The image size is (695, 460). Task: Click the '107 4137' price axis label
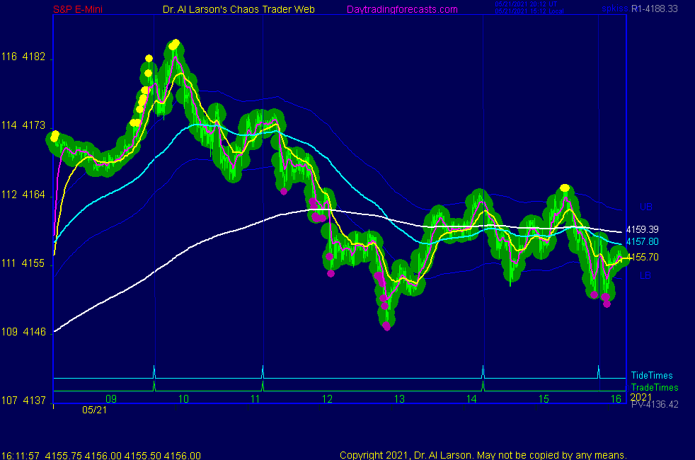(23, 401)
